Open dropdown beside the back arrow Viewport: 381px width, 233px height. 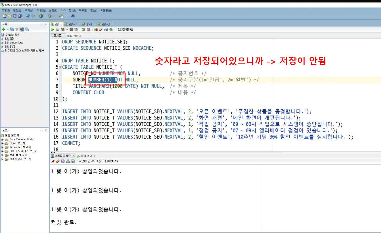point(45,16)
